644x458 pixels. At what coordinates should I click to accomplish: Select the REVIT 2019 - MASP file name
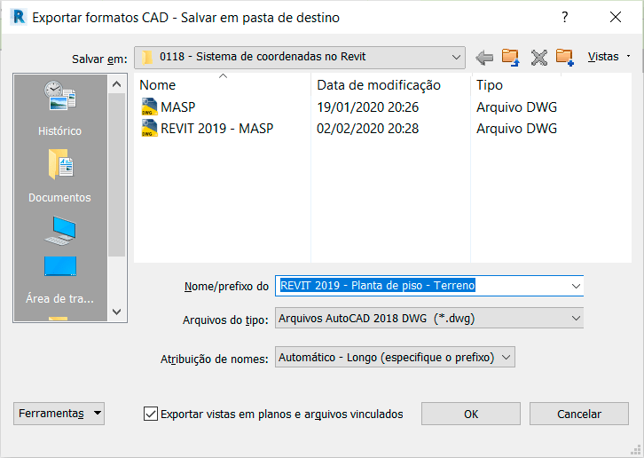216,129
